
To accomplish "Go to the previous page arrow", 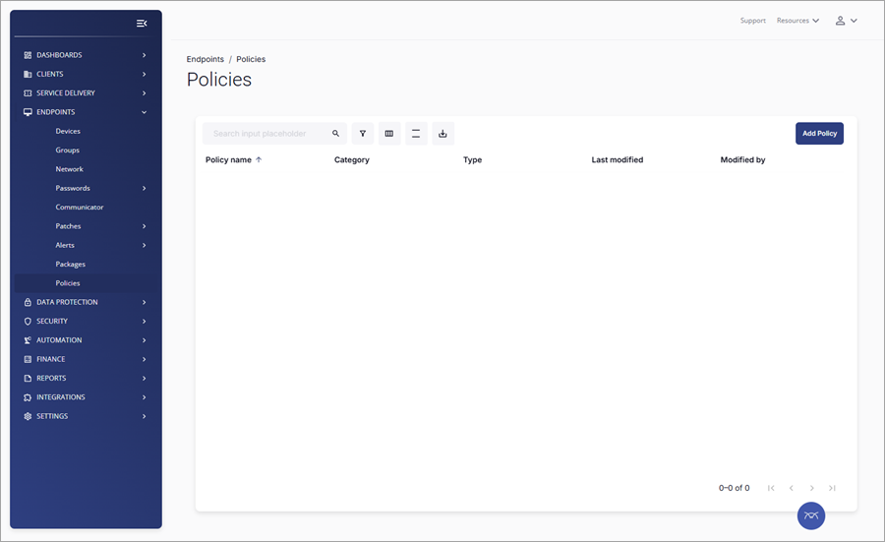I will [792, 488].
